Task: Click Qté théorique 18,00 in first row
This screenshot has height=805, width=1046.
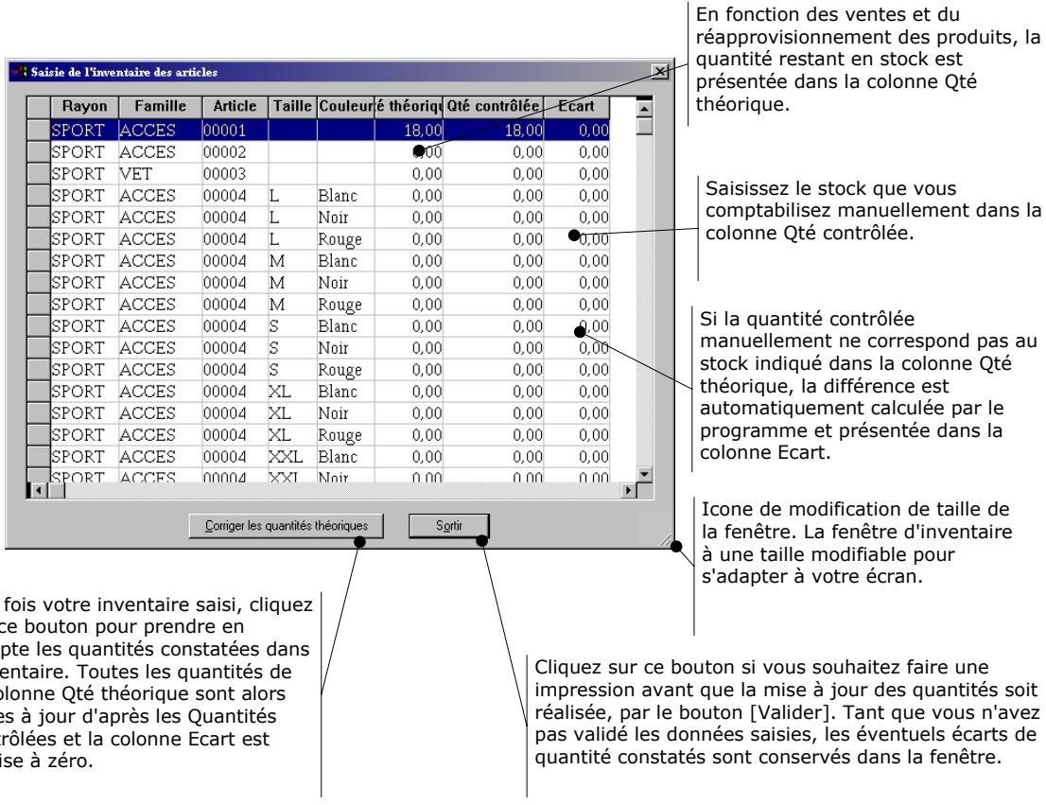Action: coord(409,131)
